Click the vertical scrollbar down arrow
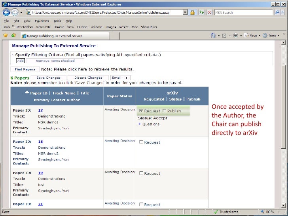 point(283,206)
